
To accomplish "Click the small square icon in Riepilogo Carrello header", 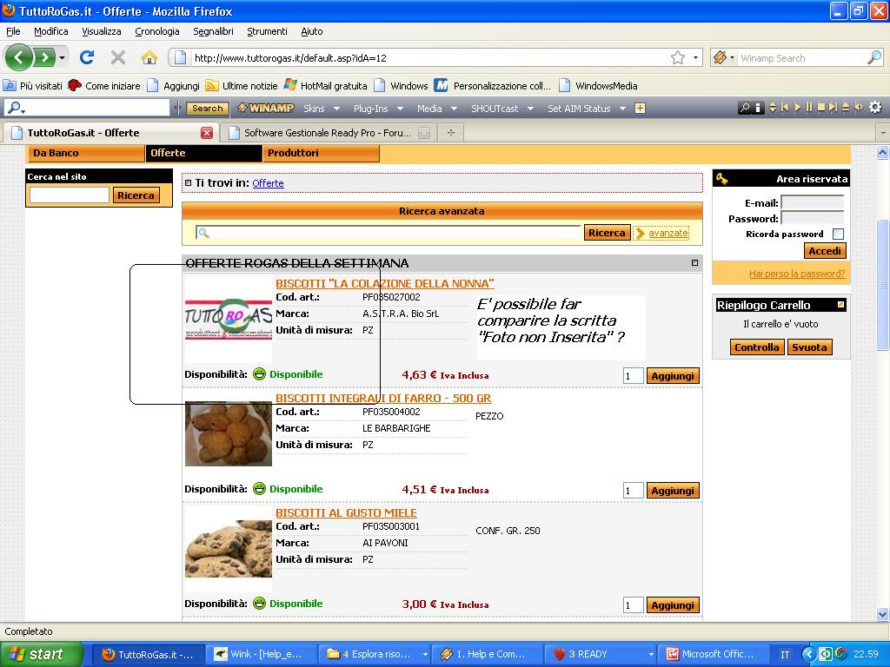I will (x=840, y=305).
